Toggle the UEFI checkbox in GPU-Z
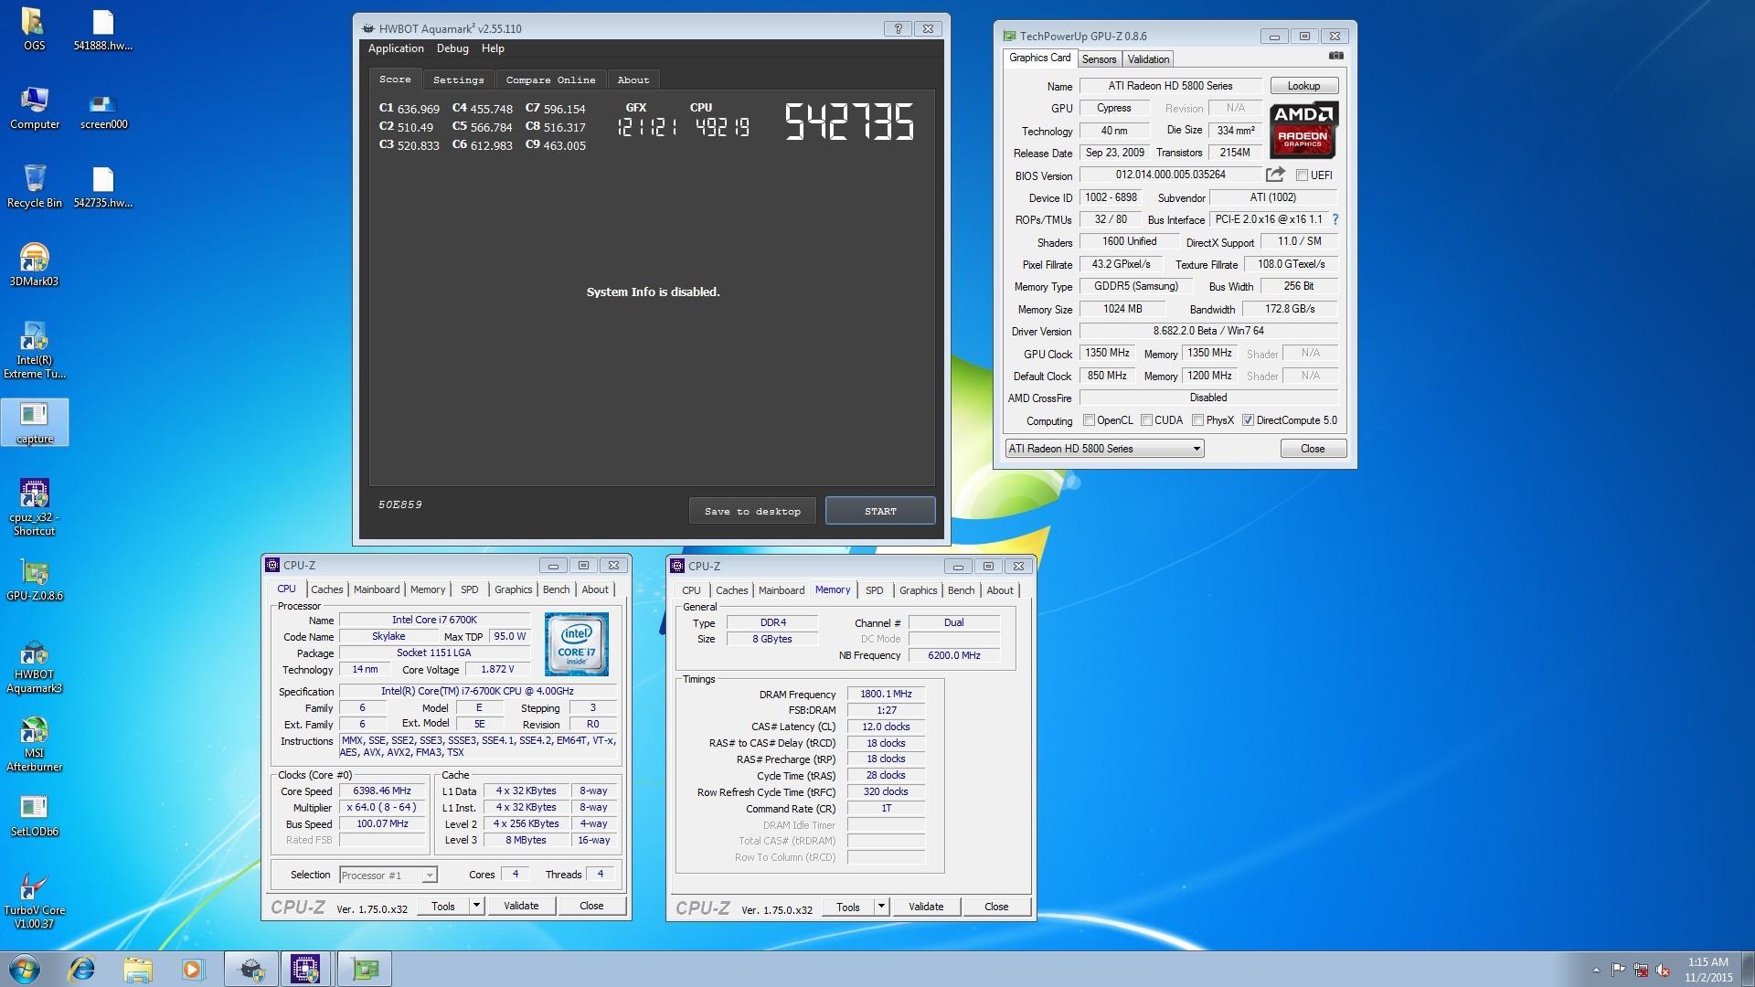 pyautogui.click(x=1302, y=175)
